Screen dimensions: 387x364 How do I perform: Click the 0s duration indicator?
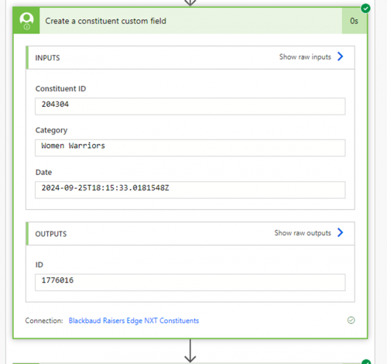click(x=354, y=21)
